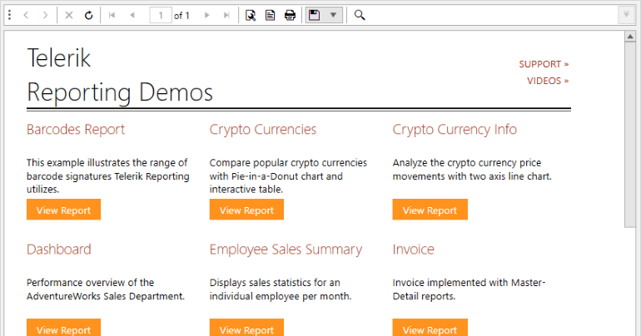Go to the first page

(112, 15)
